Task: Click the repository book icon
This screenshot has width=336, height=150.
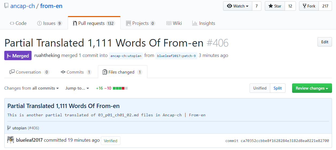Action: pyautogui.click(x=6, y=6)
